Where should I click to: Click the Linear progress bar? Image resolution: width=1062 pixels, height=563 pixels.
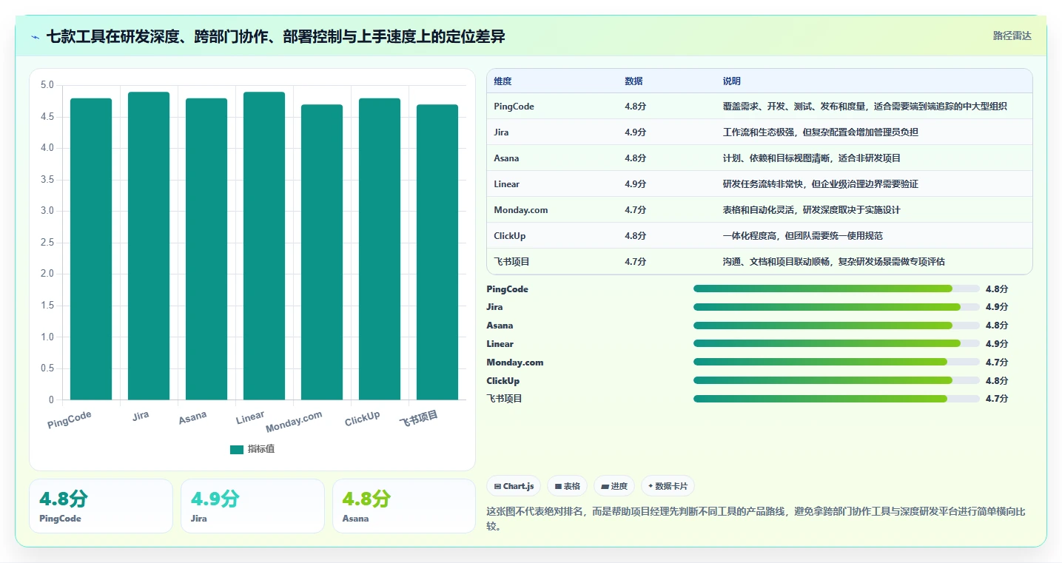(x=836, y=343)
